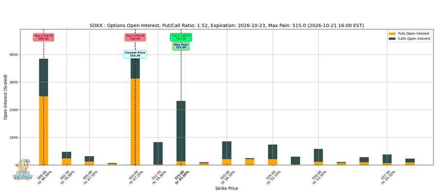Click the 'Top 1 Put OI 510.00' annotation box
The height and width of the screenshot is (194, 437).
pyautogui.click(x=135, y=37)
